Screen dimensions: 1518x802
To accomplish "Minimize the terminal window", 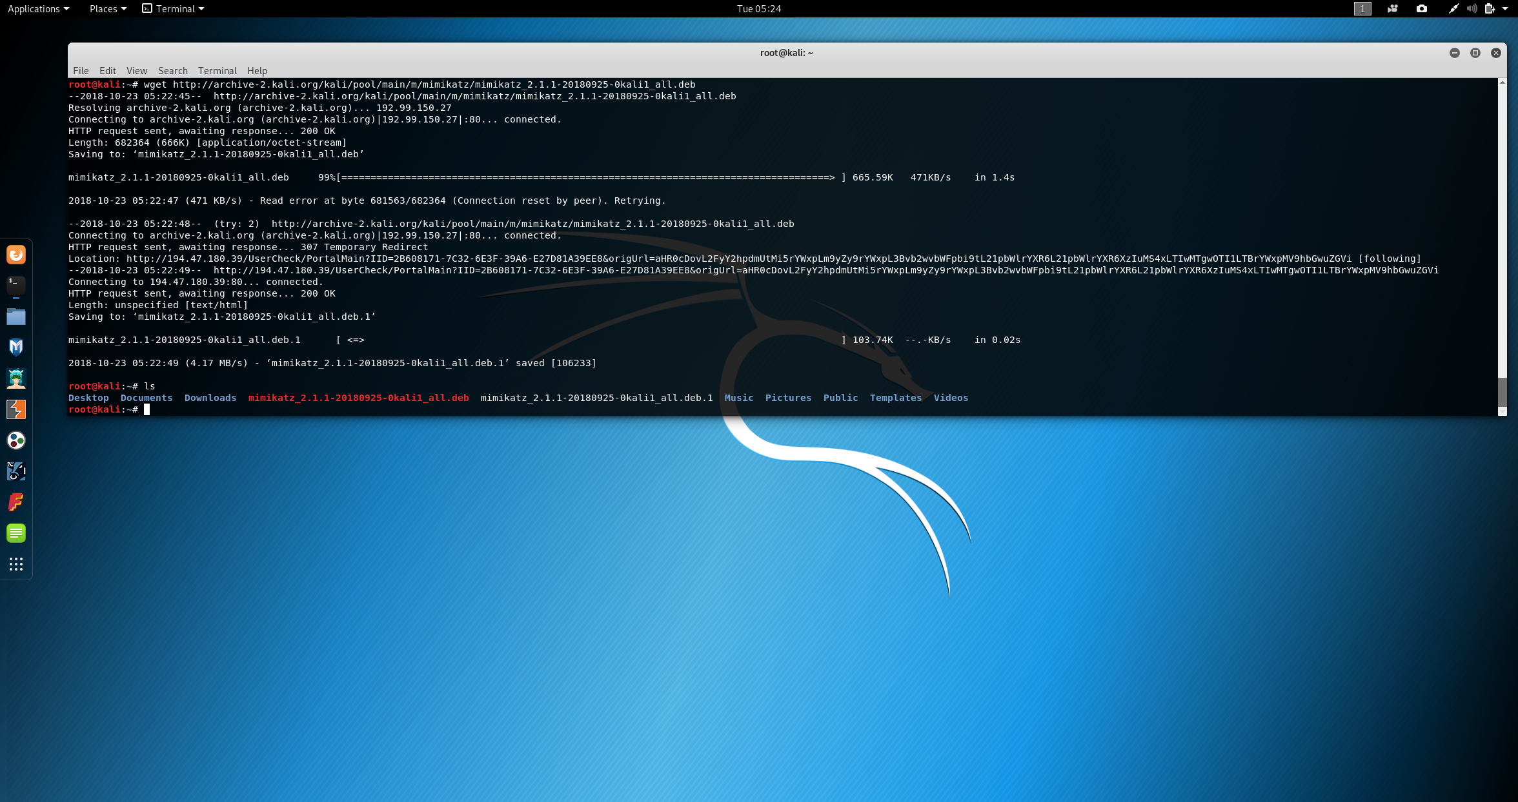I will 1455,53.
